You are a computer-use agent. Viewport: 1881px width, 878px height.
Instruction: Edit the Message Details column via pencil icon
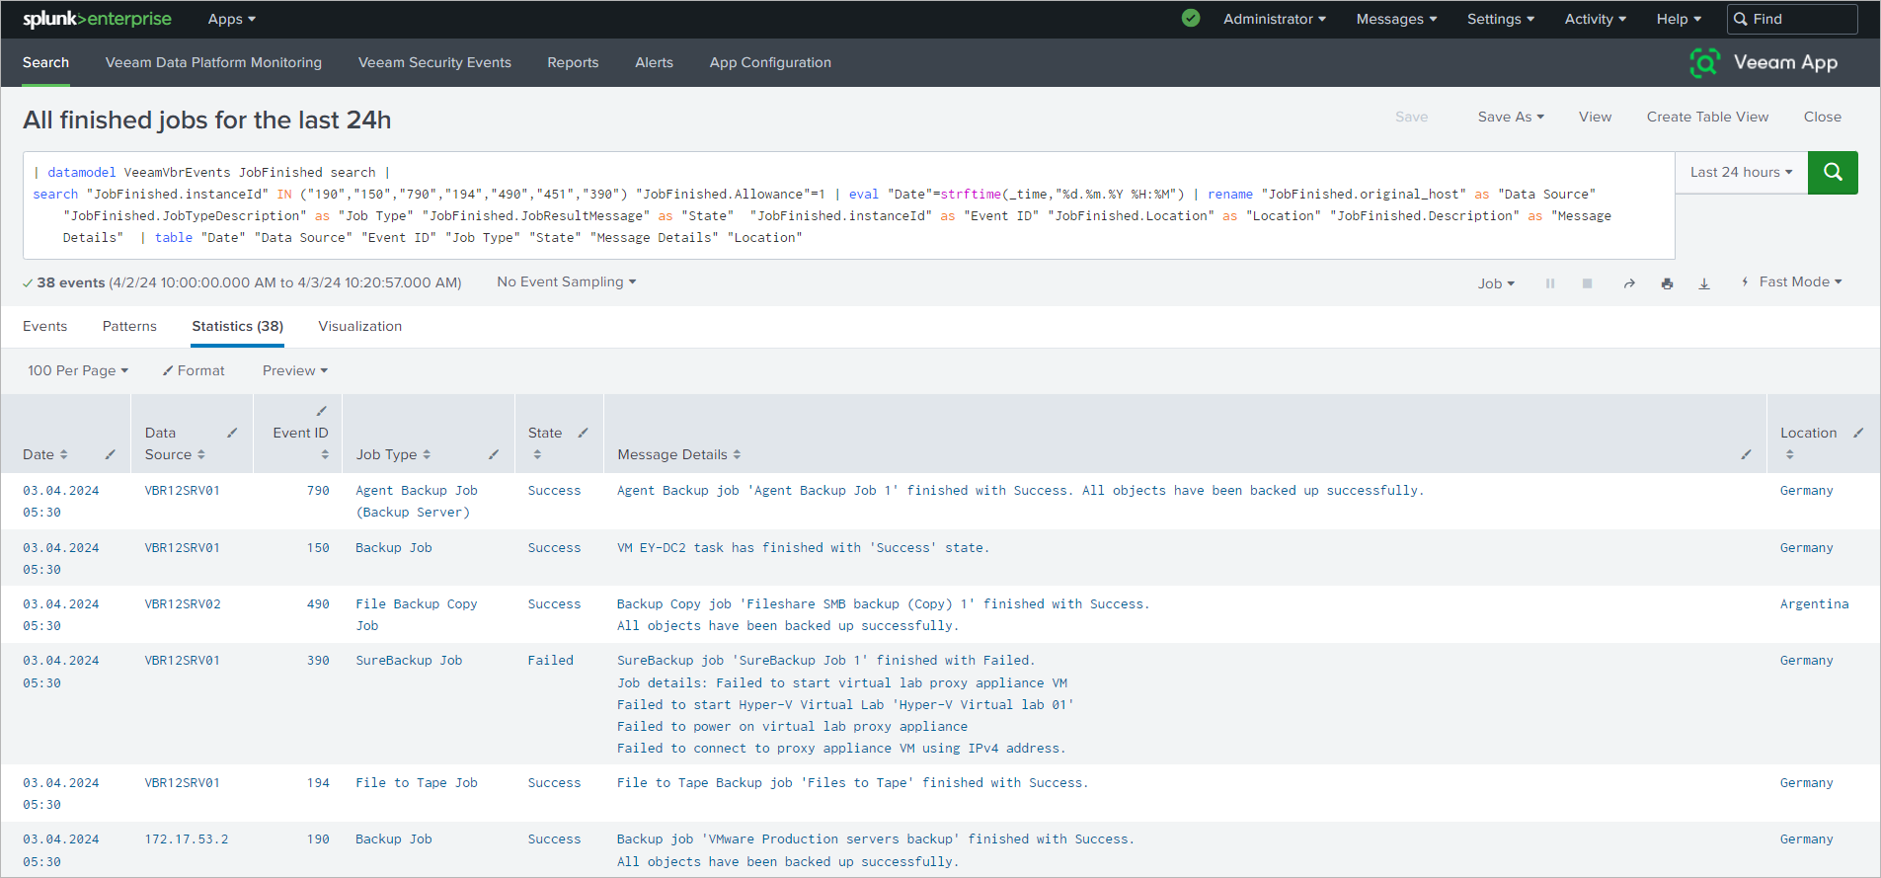[1746, 454]
